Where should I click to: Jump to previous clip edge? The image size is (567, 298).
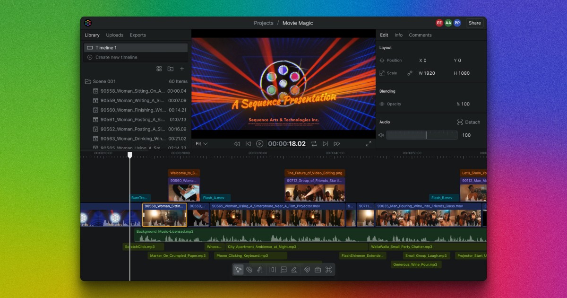[x=248, y=144]
